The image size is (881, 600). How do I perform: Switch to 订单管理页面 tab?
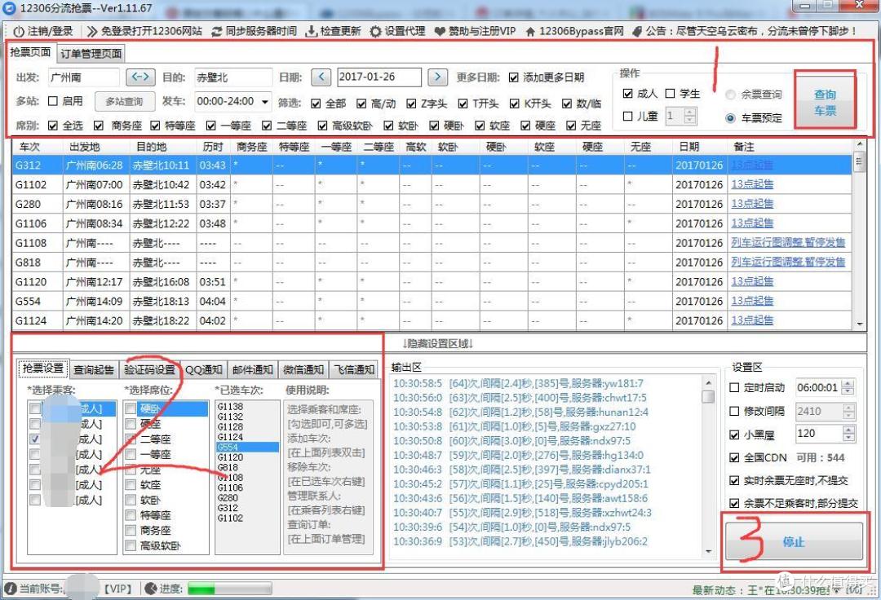(91, 53)
